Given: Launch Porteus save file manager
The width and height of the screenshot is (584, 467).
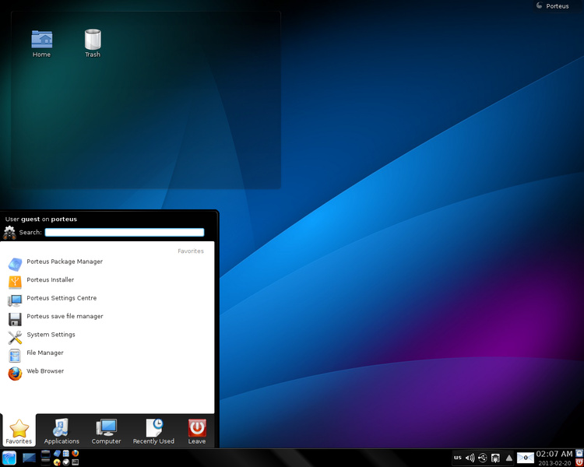Looking at the screenshot, I should coord(107,318).
